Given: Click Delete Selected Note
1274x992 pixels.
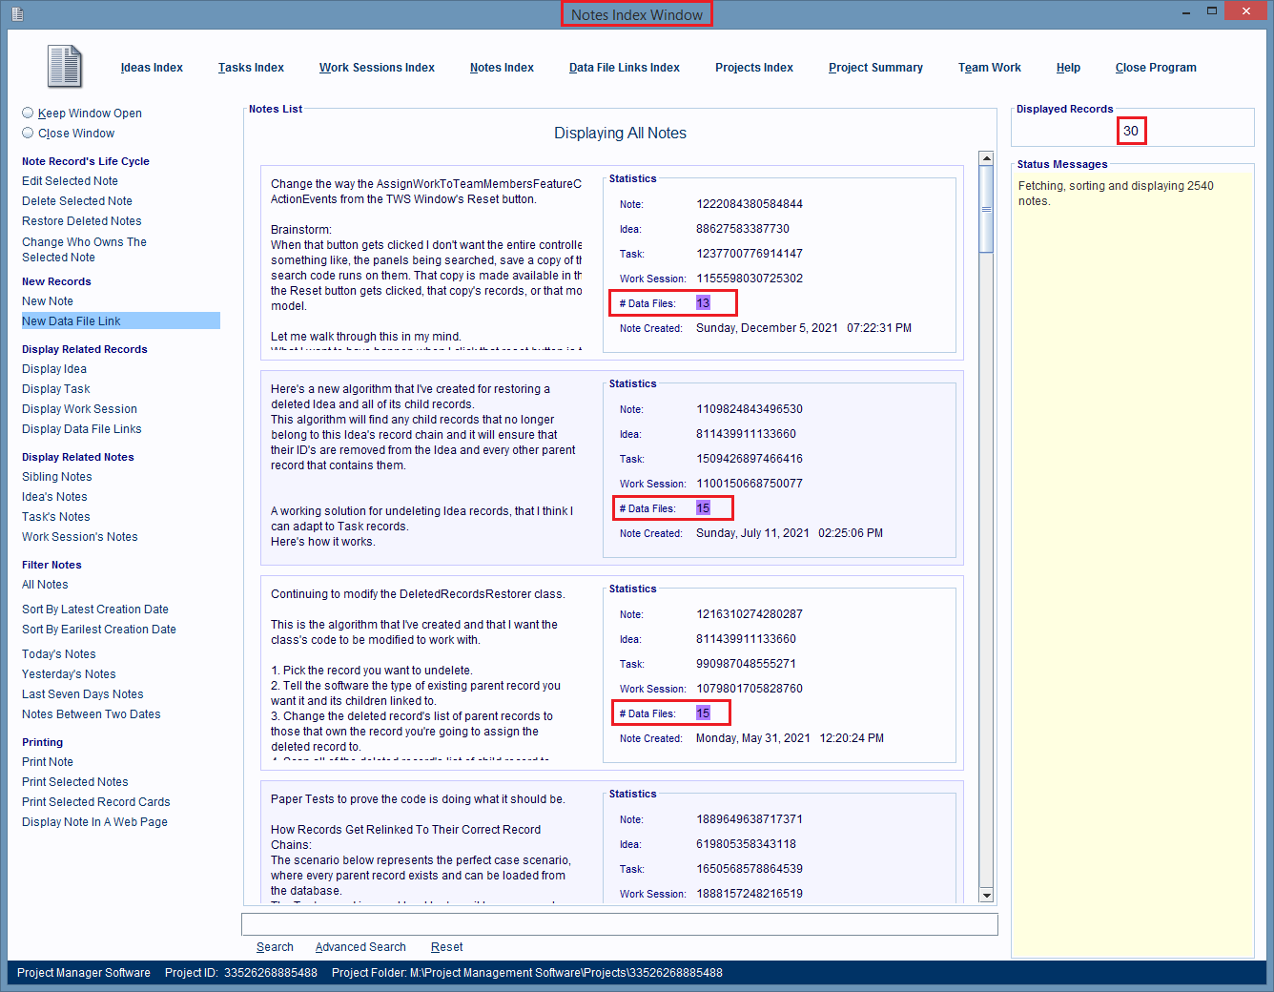Looking at the screenshot, I should click(77, 201).
